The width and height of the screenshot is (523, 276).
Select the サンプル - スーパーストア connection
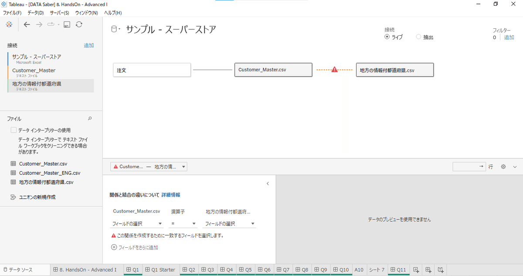coord(51,59)
